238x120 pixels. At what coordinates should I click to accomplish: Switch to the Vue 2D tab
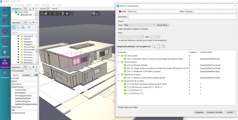(x=55, y=9)
